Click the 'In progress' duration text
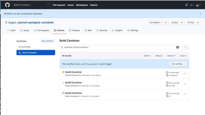Screen dimensions: 205x115 [173, 75]
